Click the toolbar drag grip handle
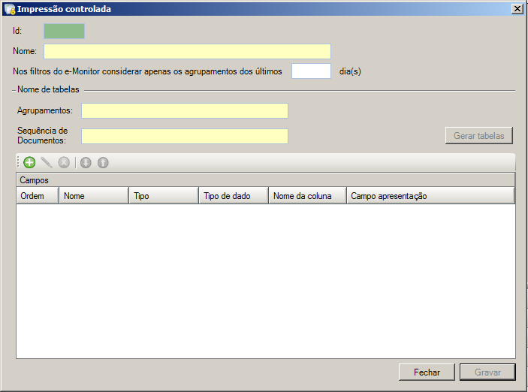Viewport: 528px width, 392px height. tap(18, 162)
